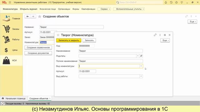Open Номенклатура menu item

(10, 9)
